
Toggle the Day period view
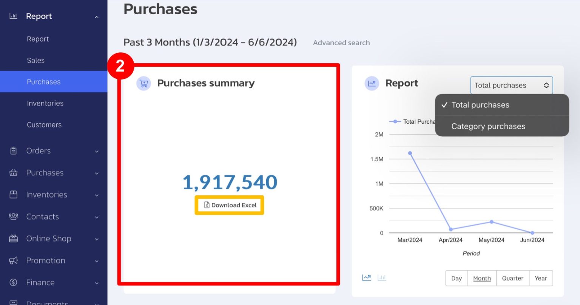click(x=456, y=278)
